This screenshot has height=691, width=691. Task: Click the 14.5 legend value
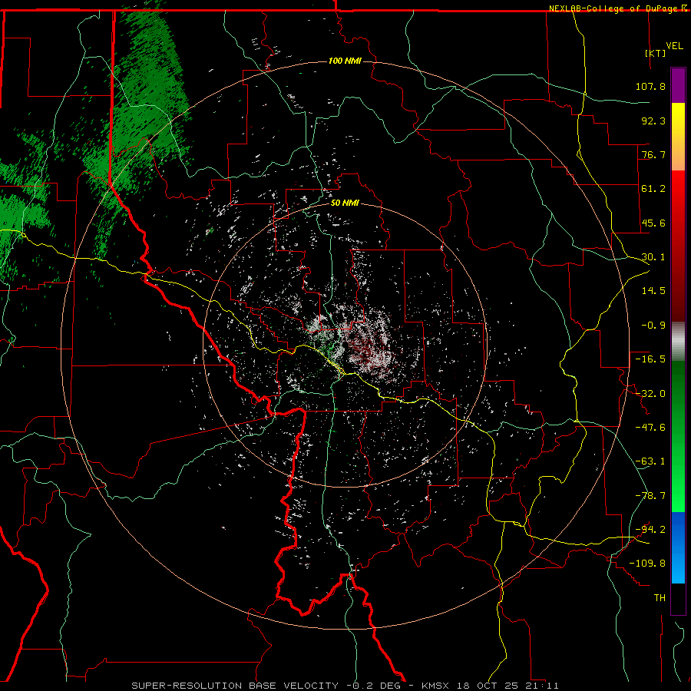point(653,291)
